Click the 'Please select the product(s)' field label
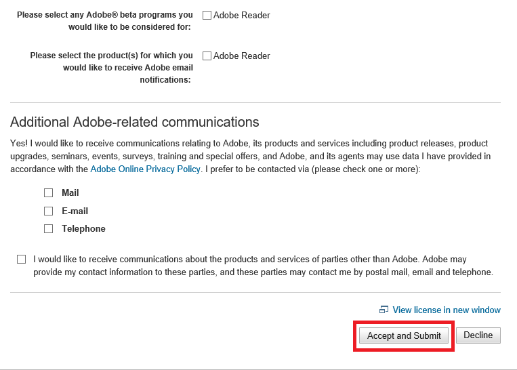517x370 pixels. (112, 68)
